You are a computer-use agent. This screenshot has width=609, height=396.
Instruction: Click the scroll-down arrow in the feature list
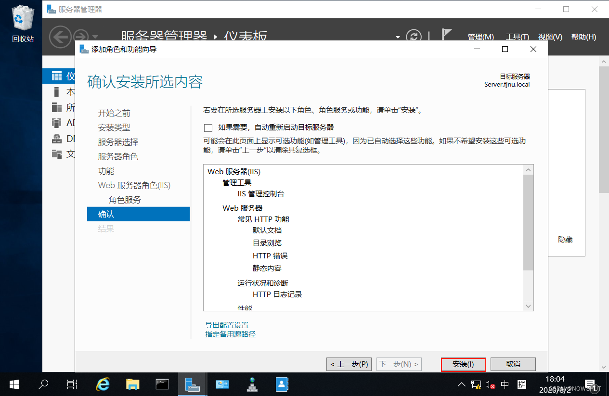tap(529, 306)
